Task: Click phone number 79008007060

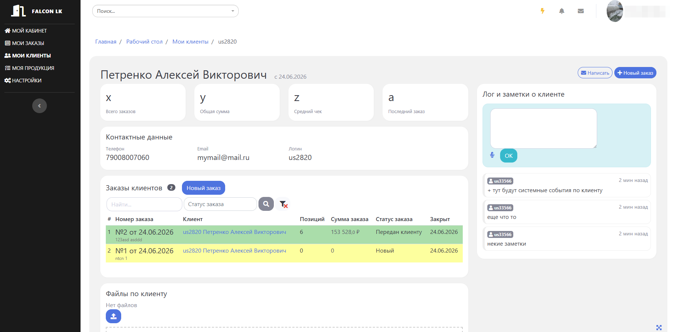Action: click(127, 158)
